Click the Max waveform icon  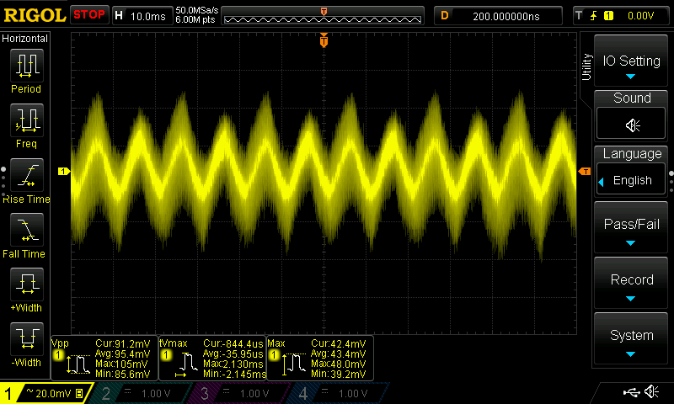click(x=294, y=364)
